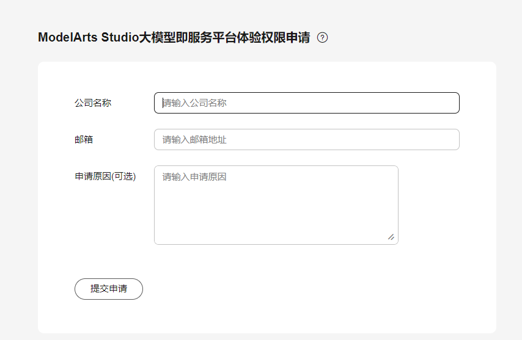Screen dimensions: 522x340
Task: Click the ModelArts Studio page heading
Action: pyautogui.click(x=174, y=38)
